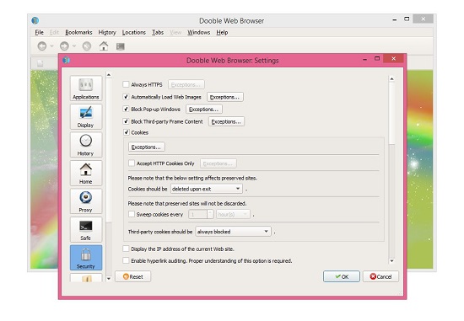
Task: Expand the Back button history arrow
Action: 51,46
